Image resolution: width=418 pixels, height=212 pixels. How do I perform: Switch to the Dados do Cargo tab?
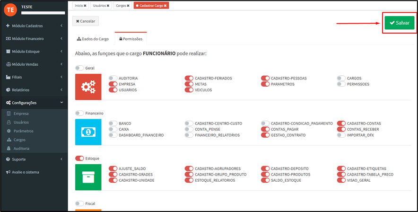click(x=93, y=39)
